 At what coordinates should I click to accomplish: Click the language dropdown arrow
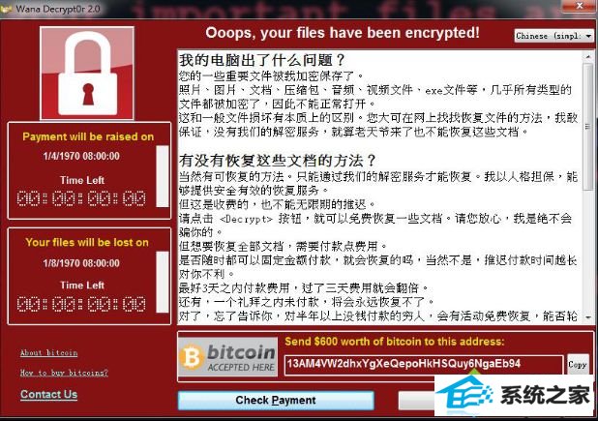click(x=588, y=36)
